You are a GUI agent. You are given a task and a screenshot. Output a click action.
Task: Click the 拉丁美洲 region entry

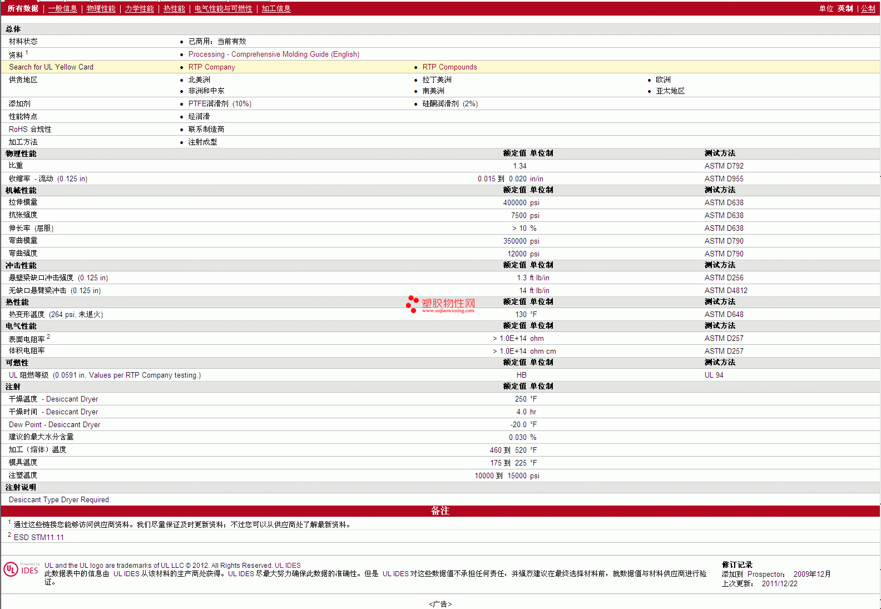coord(437,80)
